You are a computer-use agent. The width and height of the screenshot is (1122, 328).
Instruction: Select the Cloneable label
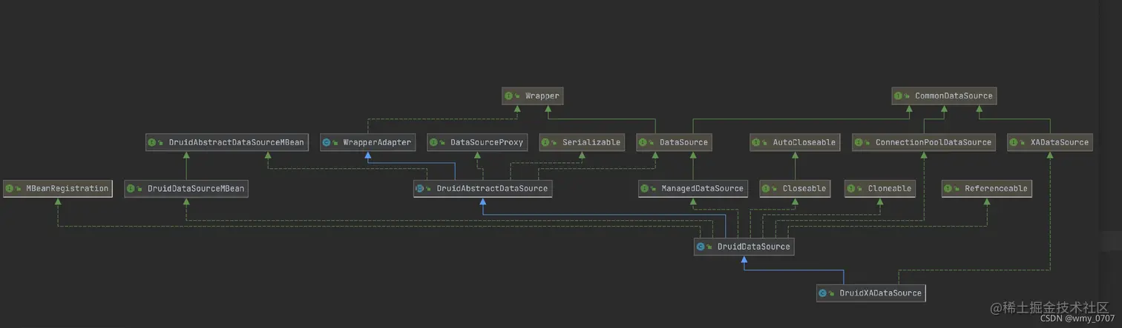890,189
